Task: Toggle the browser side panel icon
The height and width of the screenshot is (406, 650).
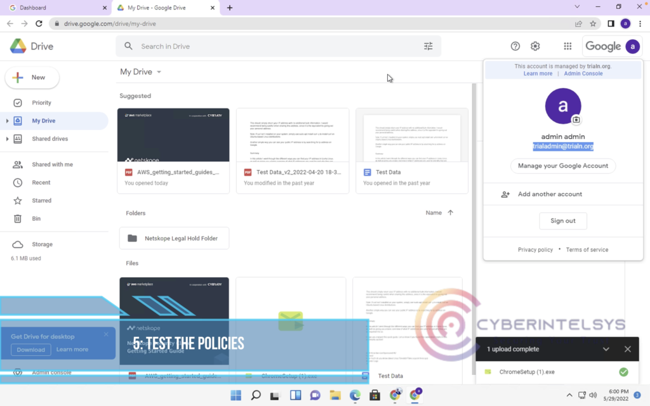Action: tap(611, 23)
